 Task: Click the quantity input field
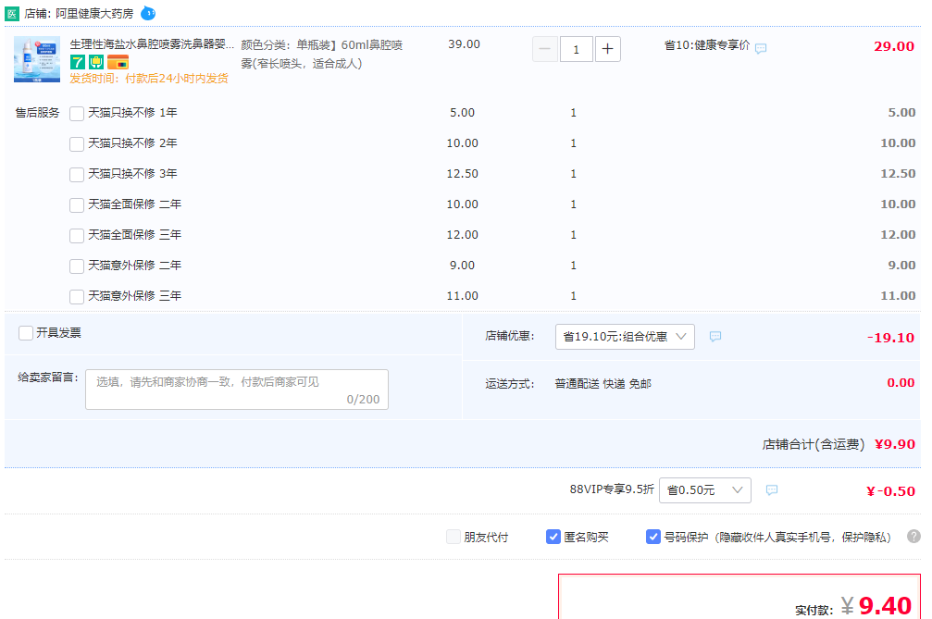point(576,49)
